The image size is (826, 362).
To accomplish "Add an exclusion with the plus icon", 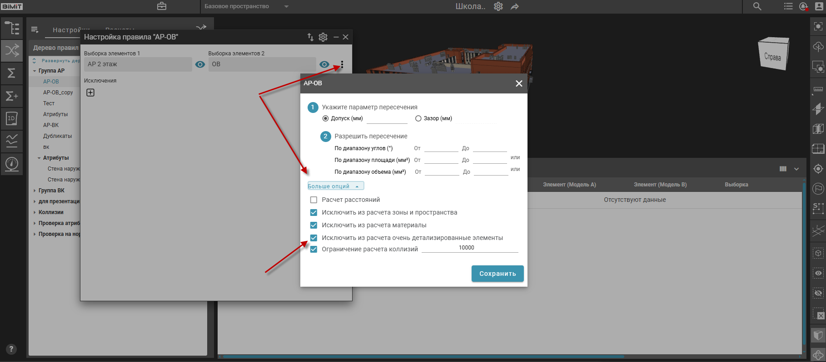I will click(90, 93).
